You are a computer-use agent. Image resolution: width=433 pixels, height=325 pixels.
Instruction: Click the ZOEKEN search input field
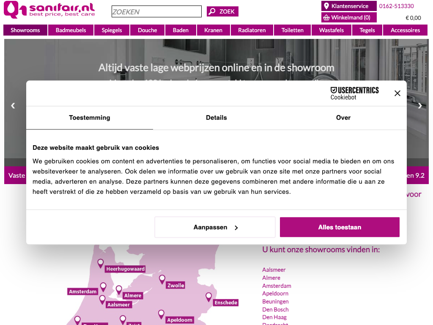click(156, 11)
